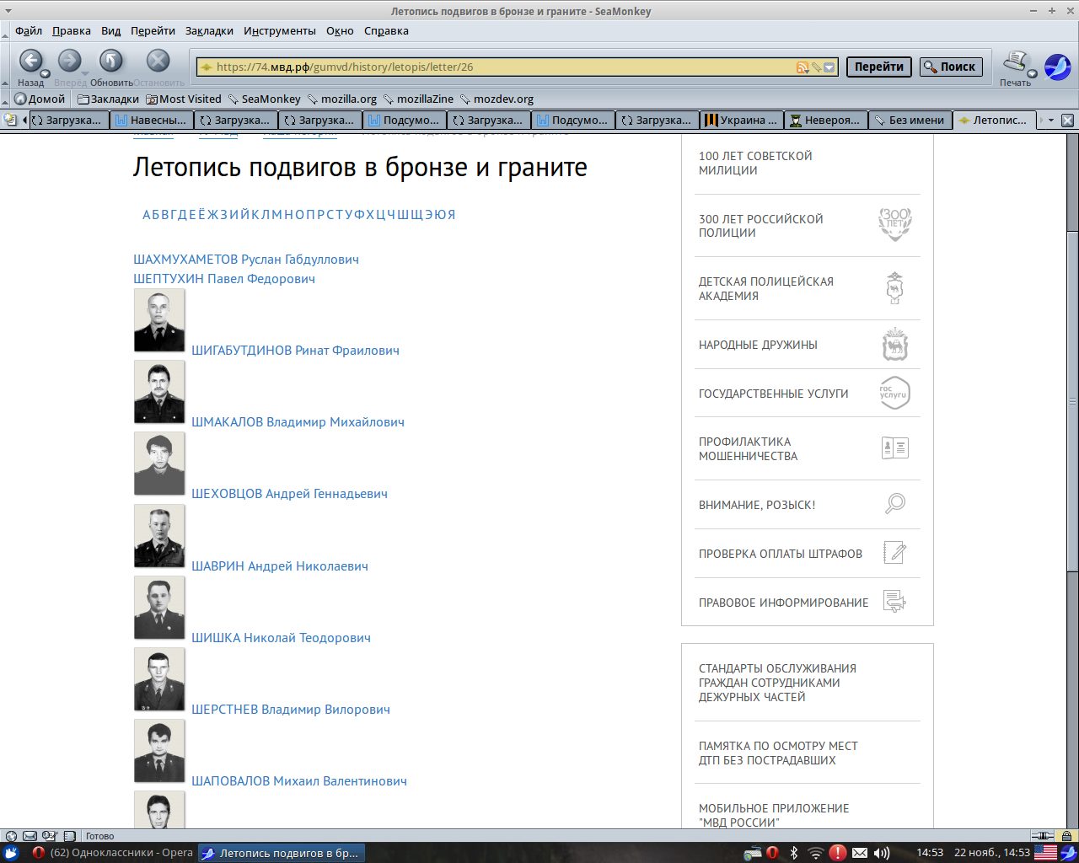Open the ГОСУДАРСТВЕННЫЕ УСЛУГИ sidebar item
Viewport: 1079px width, 863px height.
click(x=773, y=394)
